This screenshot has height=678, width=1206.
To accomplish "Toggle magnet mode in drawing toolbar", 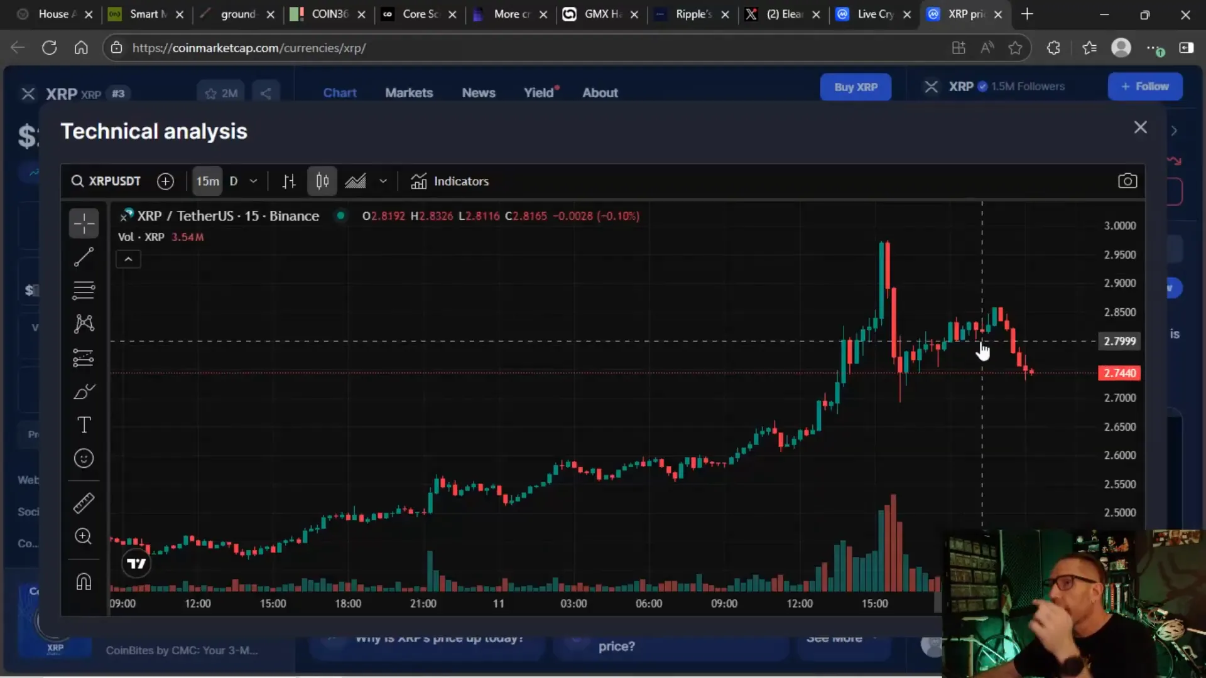I will (x=84, y=582).
